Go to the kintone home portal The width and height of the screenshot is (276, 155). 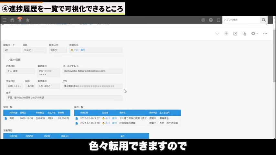12,20
